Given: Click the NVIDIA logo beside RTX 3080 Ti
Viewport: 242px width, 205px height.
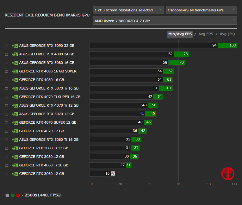Looking at the screenshot, I should pos(15,148).
